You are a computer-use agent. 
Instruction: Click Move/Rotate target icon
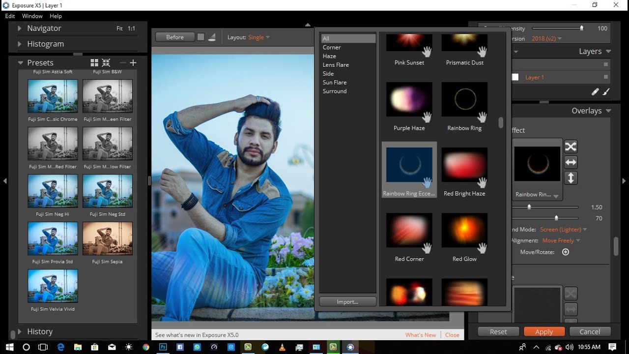click(566, 252)
